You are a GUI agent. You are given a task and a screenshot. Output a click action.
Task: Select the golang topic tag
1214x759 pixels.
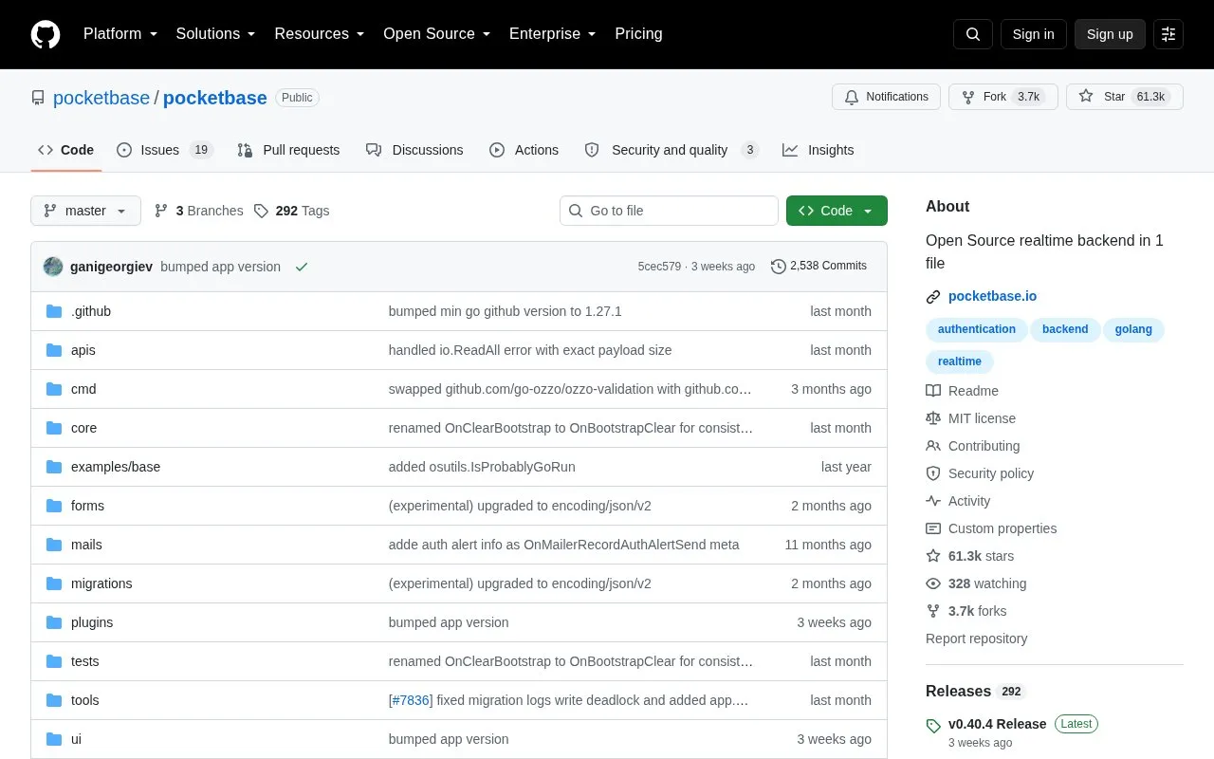click(x=1133, y=329)
